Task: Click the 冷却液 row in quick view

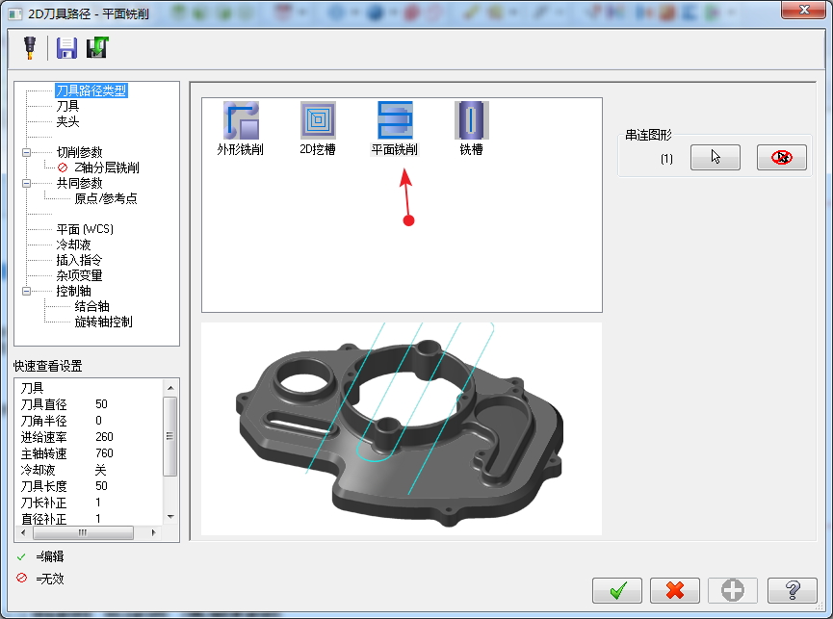Action: tap(91, 470)
